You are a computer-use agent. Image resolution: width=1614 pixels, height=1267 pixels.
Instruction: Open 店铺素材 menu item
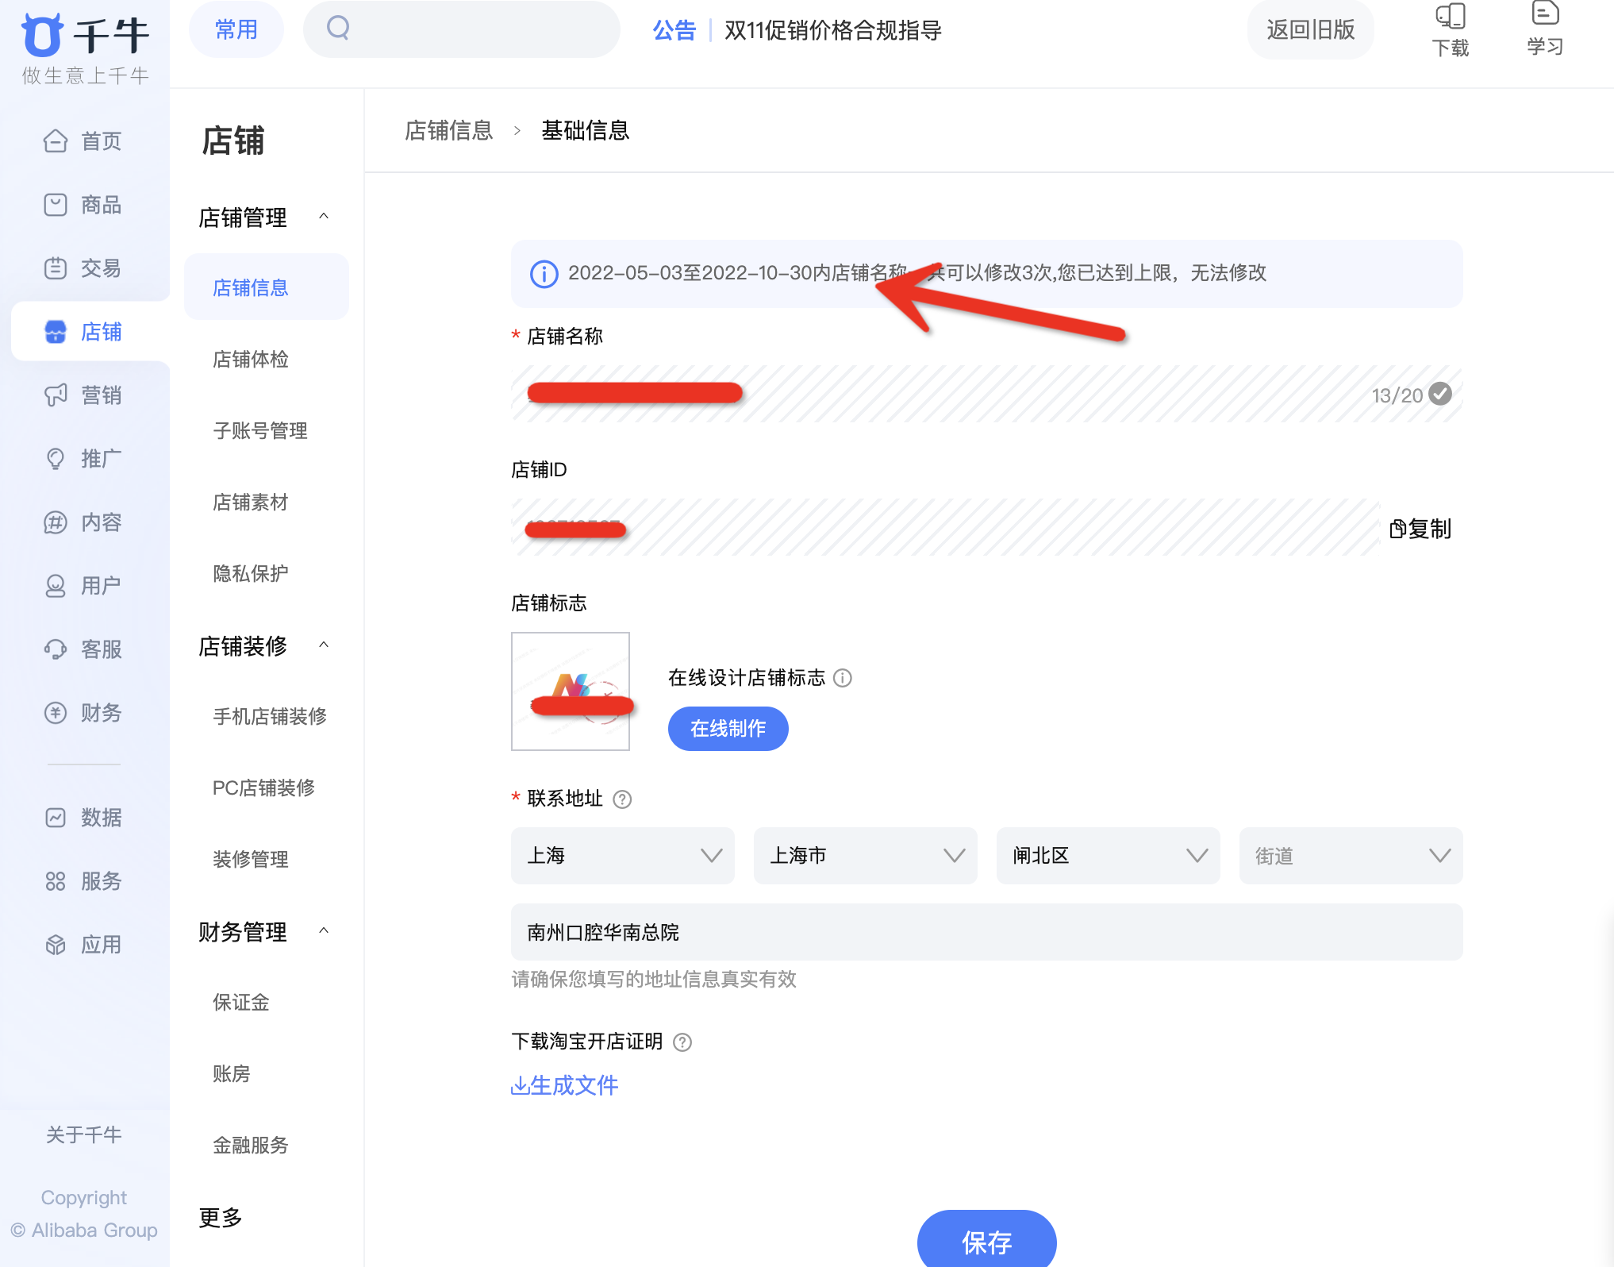pos(251,502)
